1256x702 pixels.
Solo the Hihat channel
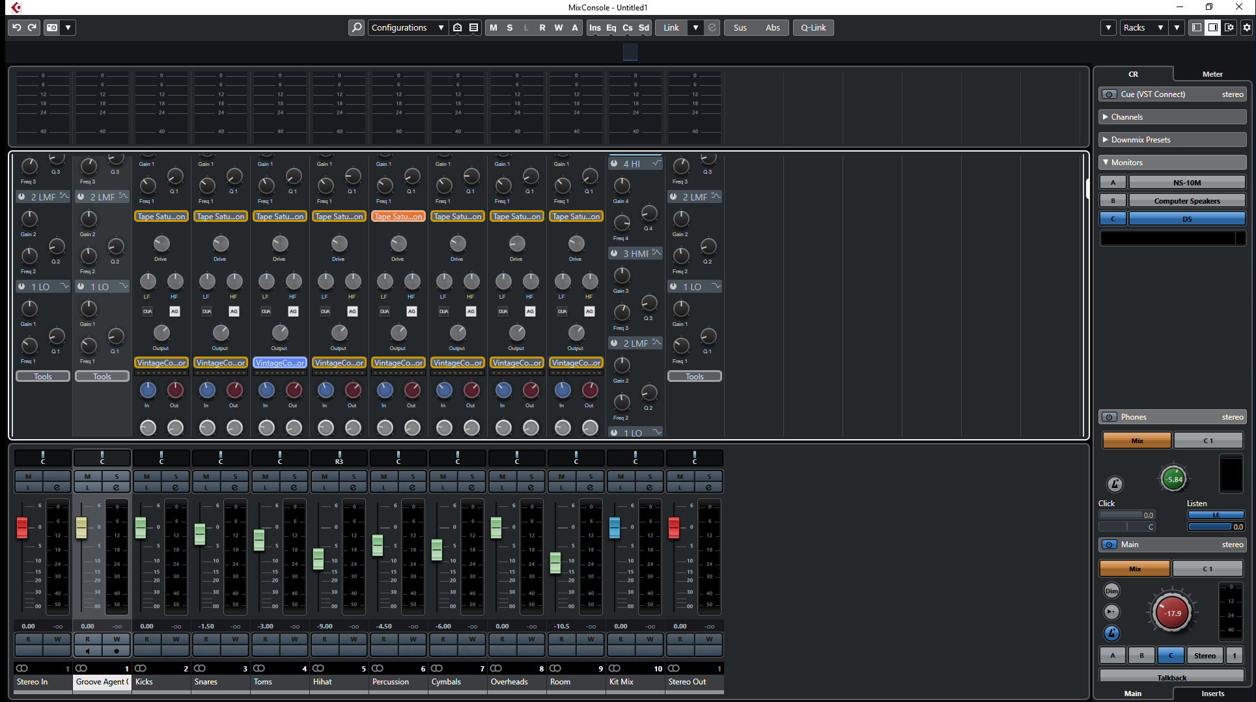coord(354,476)
